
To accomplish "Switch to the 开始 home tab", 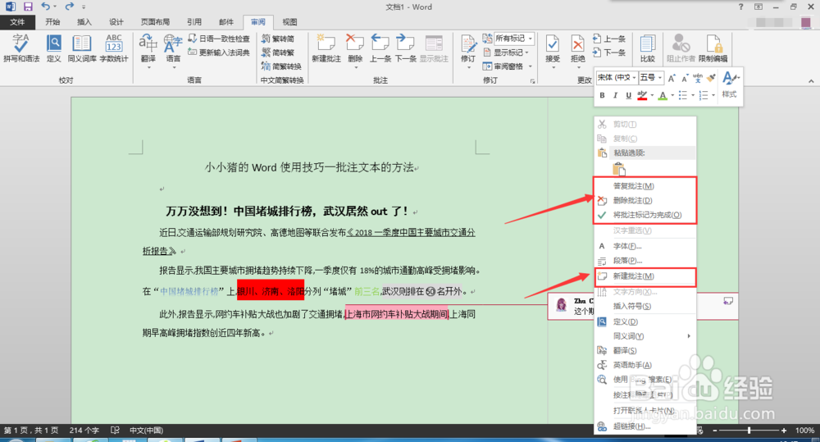I will 52,22.
